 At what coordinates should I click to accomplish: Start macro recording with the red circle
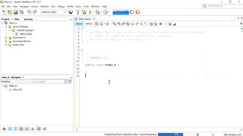coord(161,24)
